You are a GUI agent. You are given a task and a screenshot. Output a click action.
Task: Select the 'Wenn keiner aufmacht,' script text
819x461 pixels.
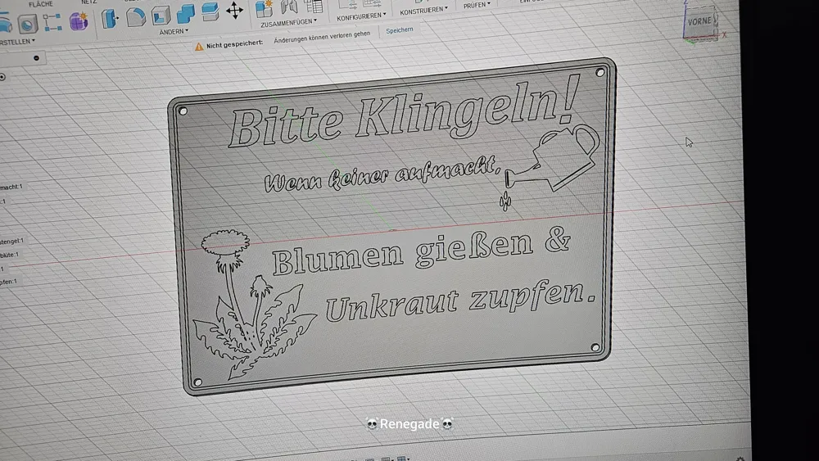click(x=382, y=174)
